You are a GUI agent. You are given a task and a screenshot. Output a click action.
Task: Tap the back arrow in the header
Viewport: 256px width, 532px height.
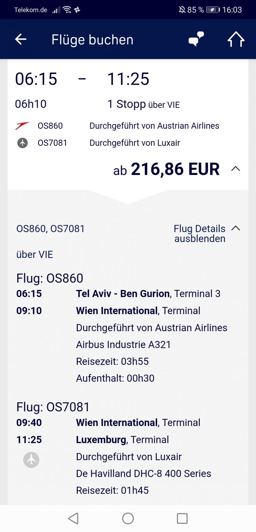tap(21, 39)
